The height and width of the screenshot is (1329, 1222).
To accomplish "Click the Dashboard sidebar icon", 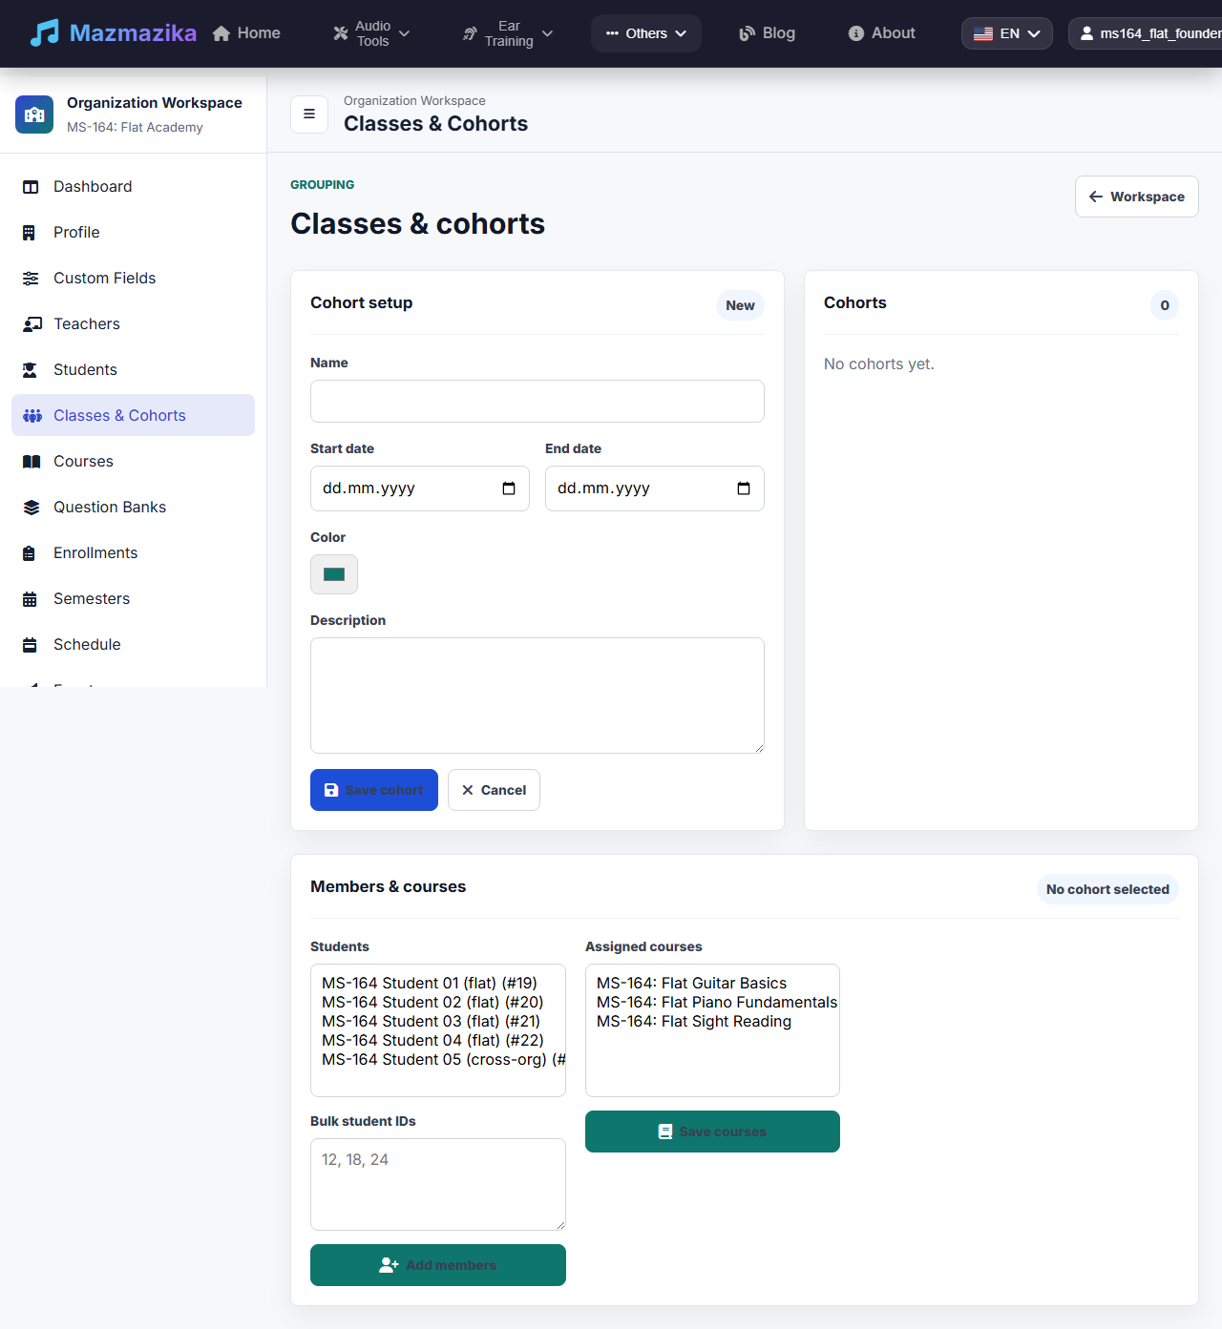I will point(31,187).
